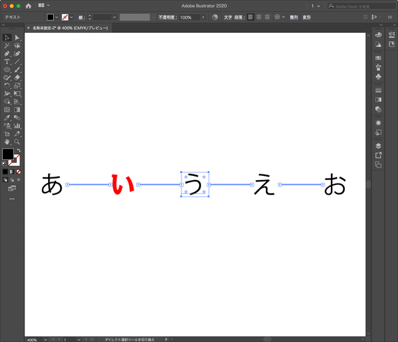The image size is (398, 342).
Task: Select the Pen tool
Action: (x=7, y=54)
